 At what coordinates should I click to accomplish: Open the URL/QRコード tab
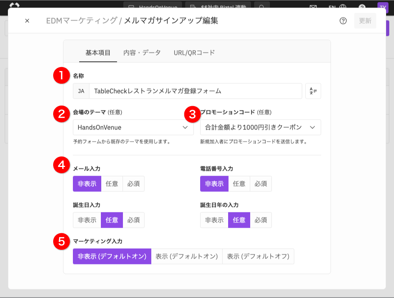[194, 53]
